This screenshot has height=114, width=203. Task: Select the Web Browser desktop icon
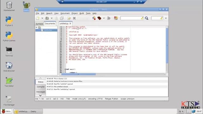(9, 67)
